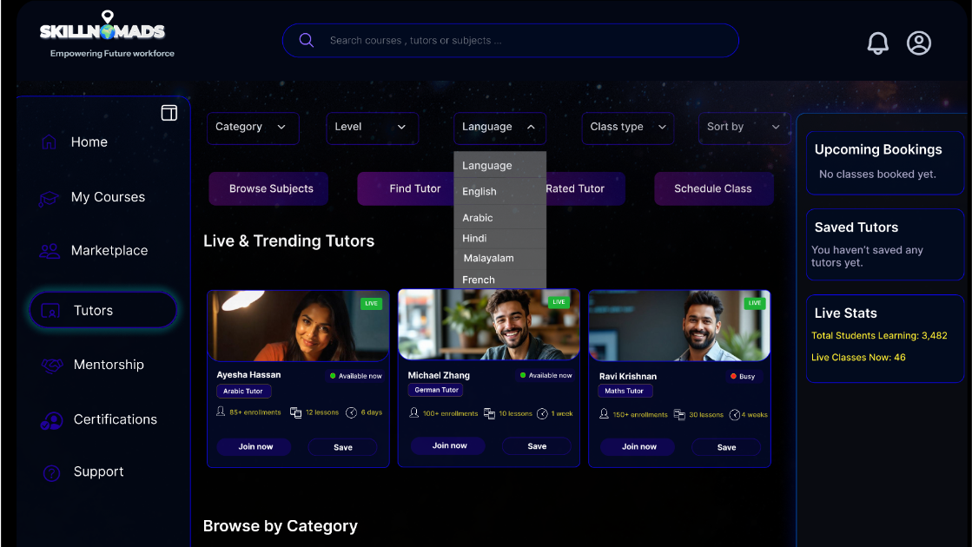This screenshot has width=972, height=547.
Task: Click the Support question mark icon
Action: [51, 472]
